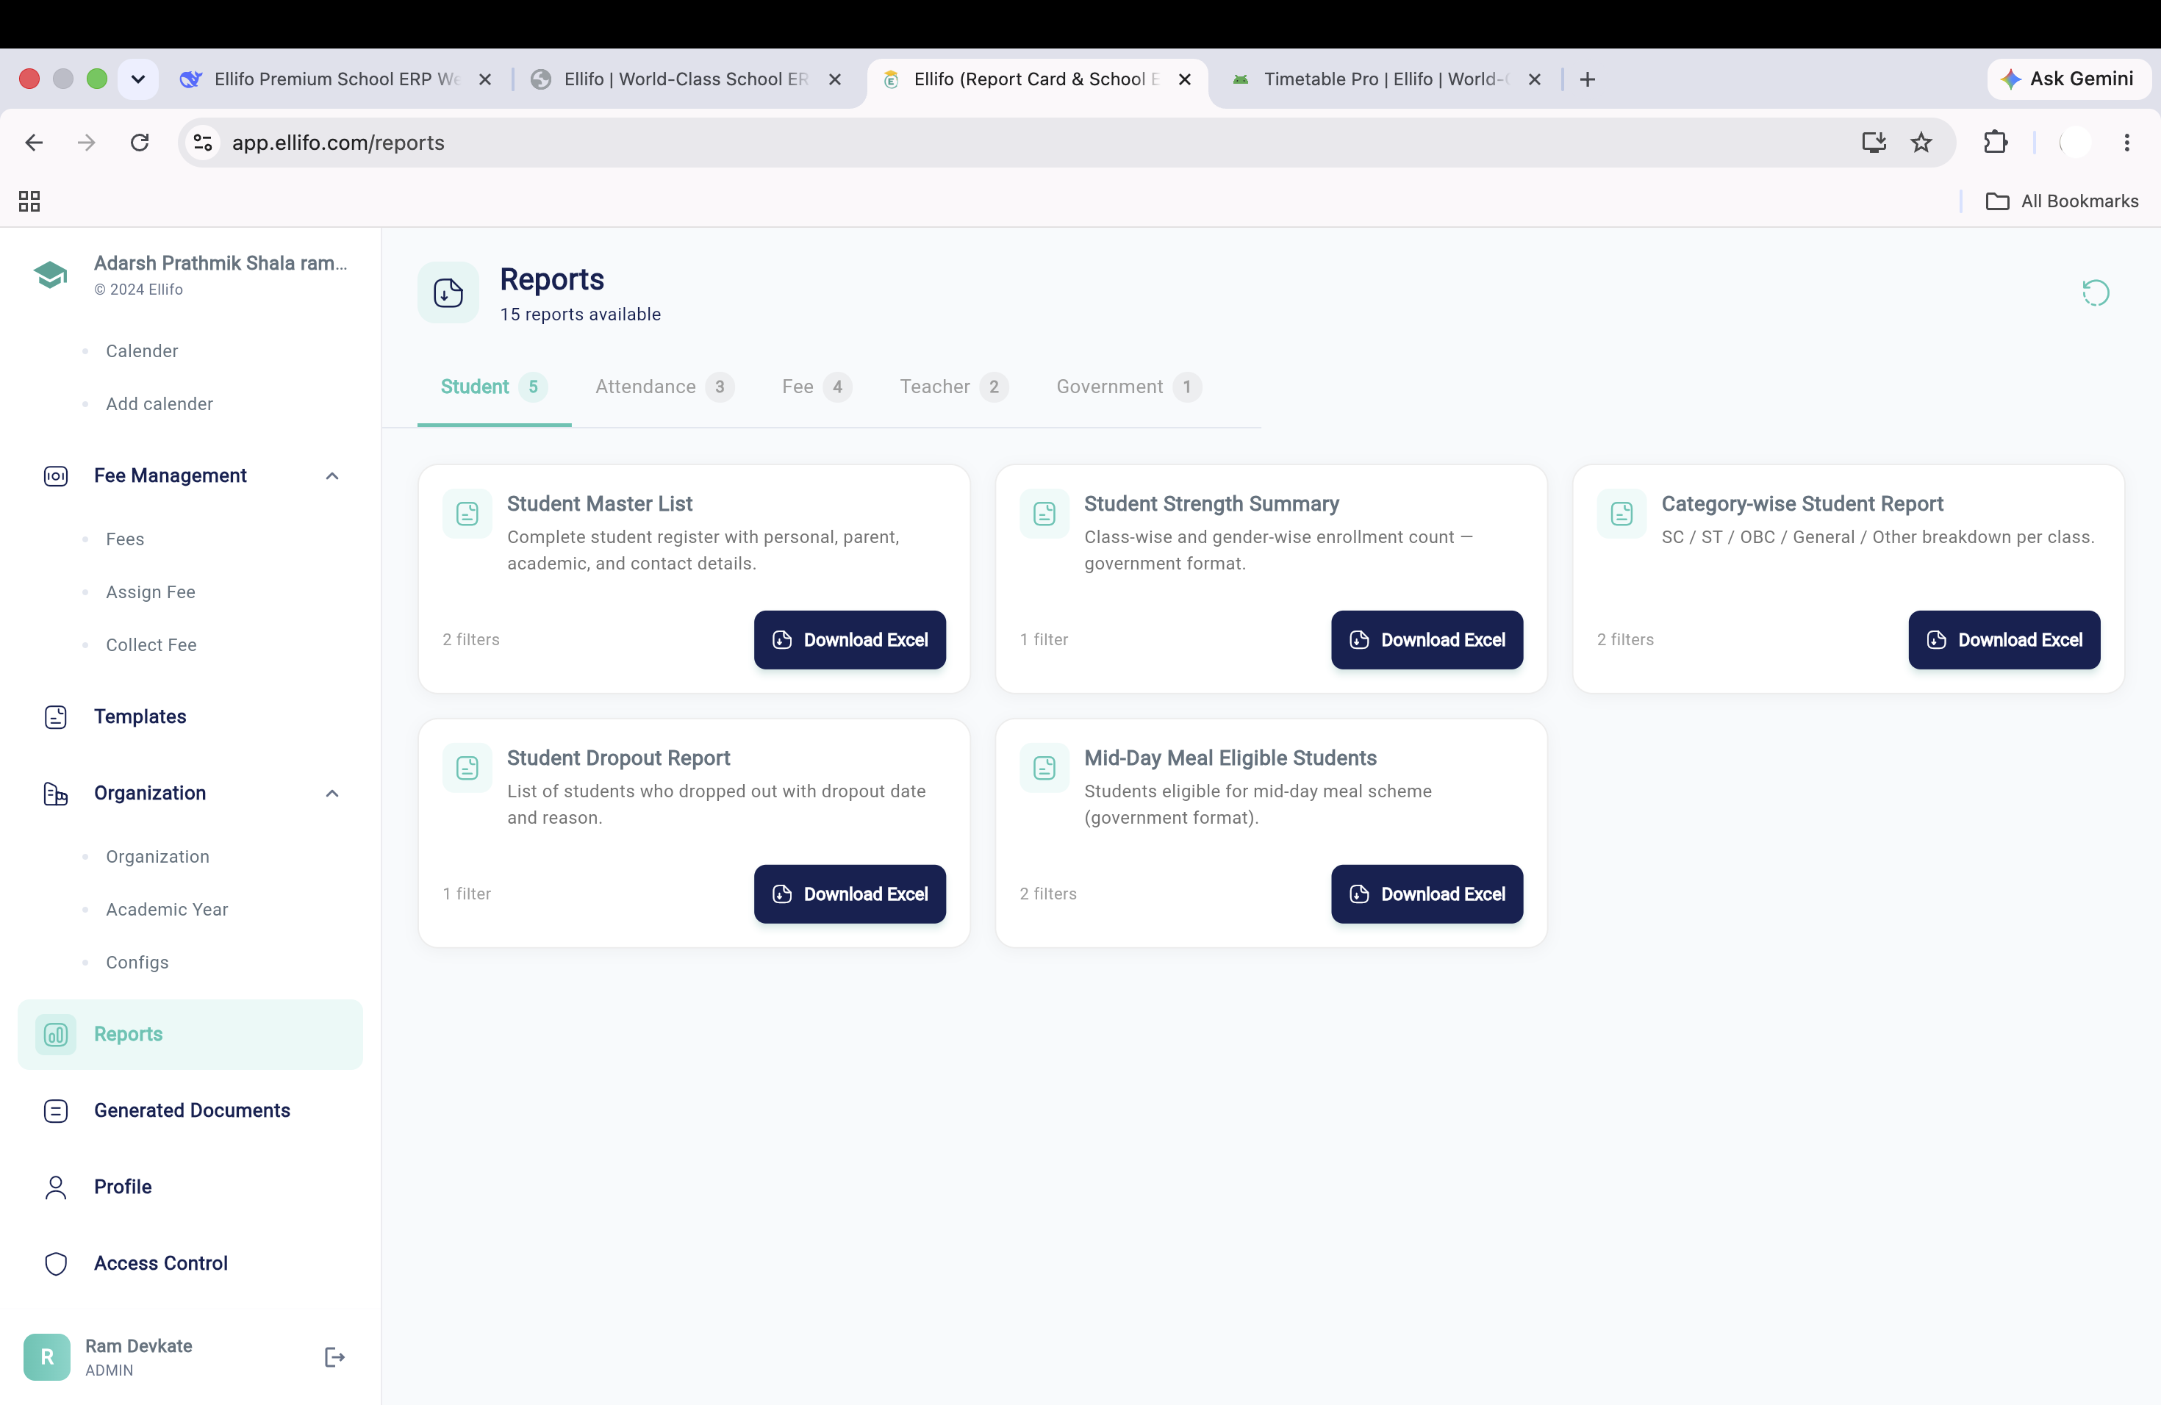This screenshot has height=1405, width=2161.
Task: Click the app.ellifo.com/reports address field
Action: point(1067,143)
